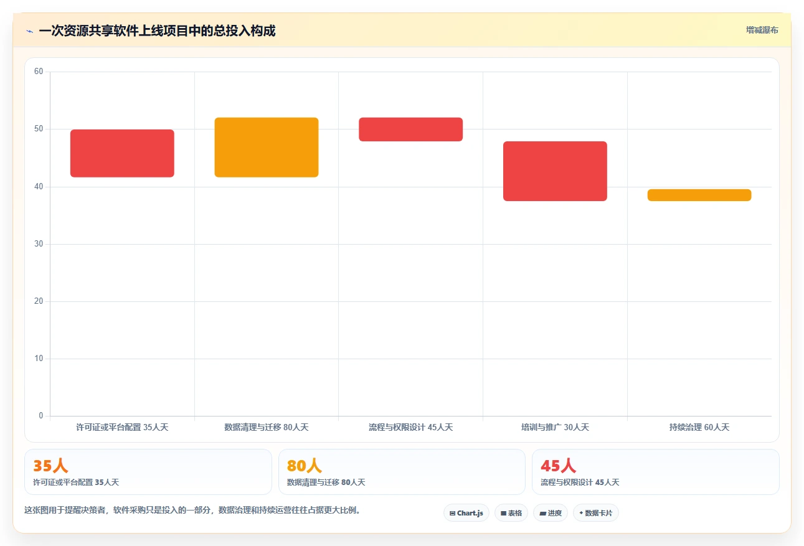Open the 35人 data card
804x546 pixels.
point(148,472)
